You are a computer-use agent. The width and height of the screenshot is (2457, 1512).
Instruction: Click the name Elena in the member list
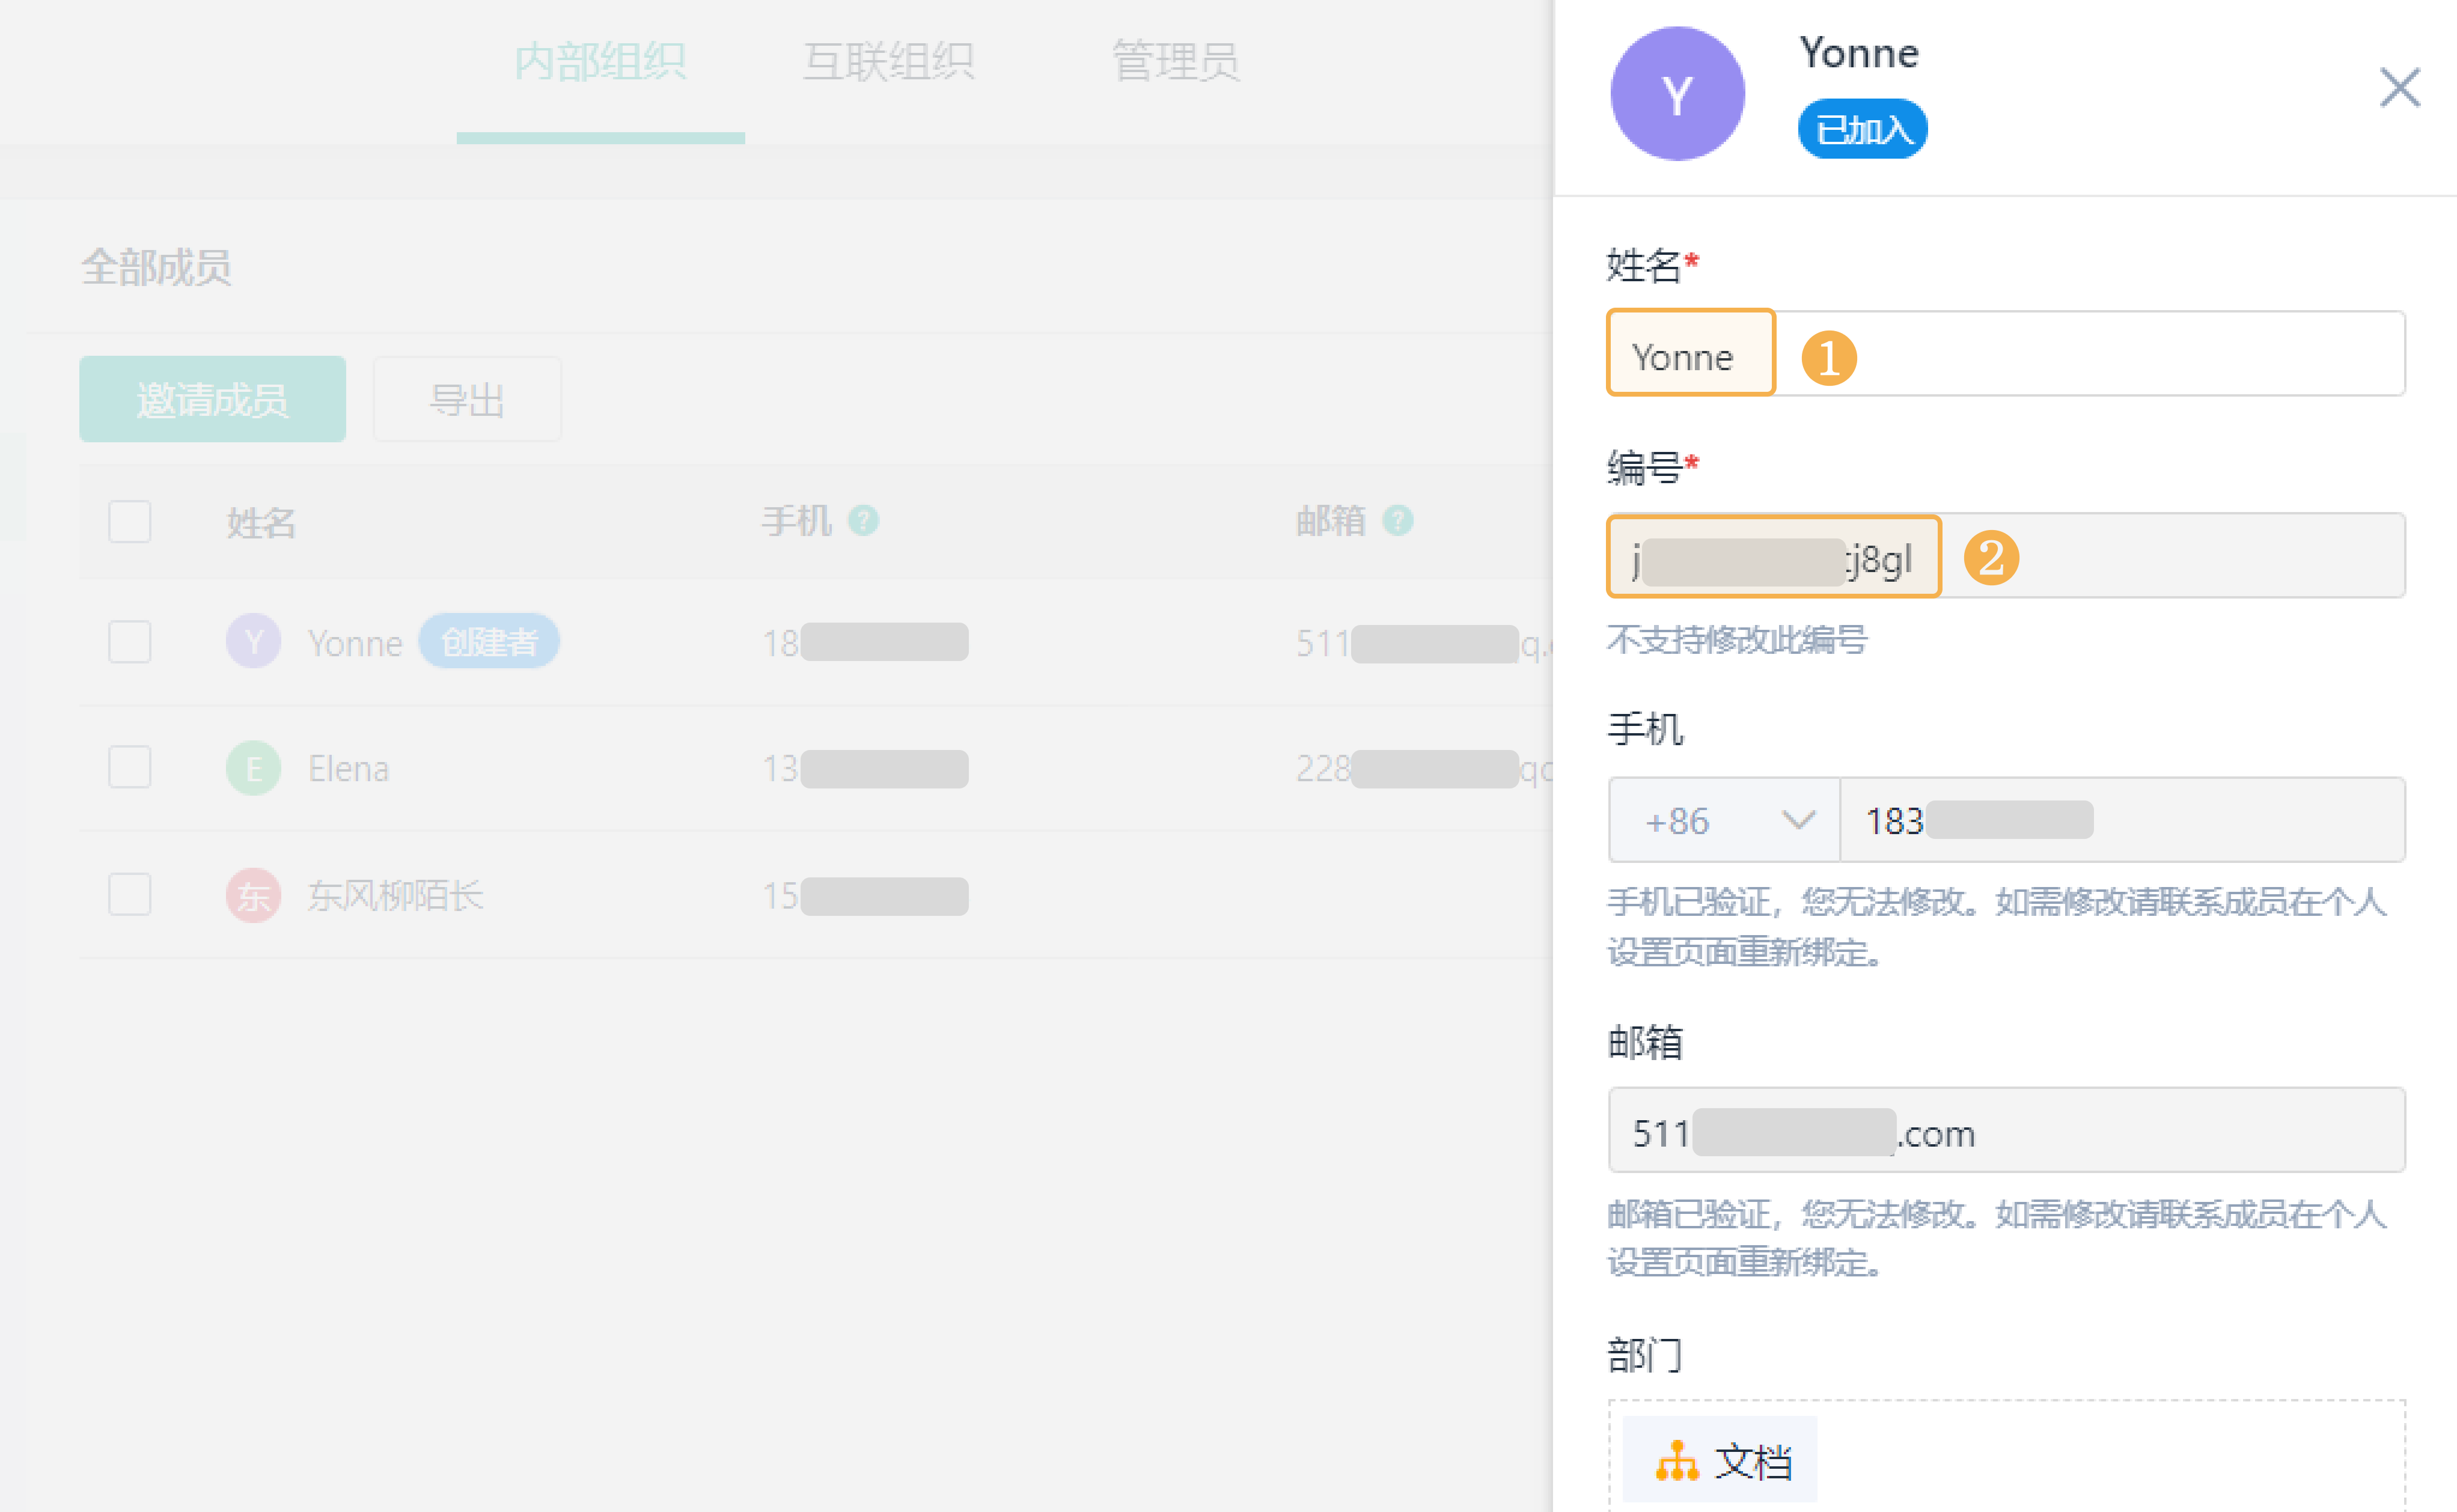348,768
